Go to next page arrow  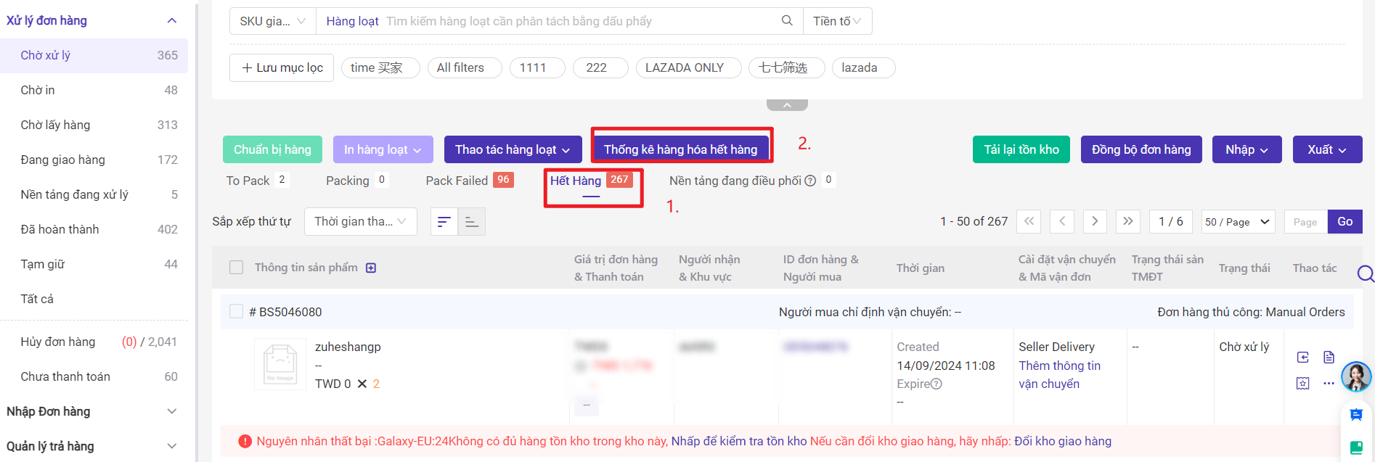click(1095, 221)
